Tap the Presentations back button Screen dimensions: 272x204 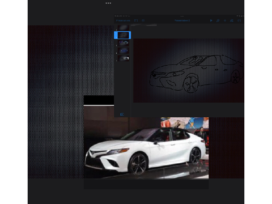123,20
